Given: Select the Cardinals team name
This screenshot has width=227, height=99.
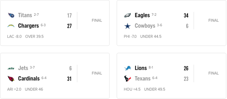Looking at the screenshot, I should [x=29, y=79].
